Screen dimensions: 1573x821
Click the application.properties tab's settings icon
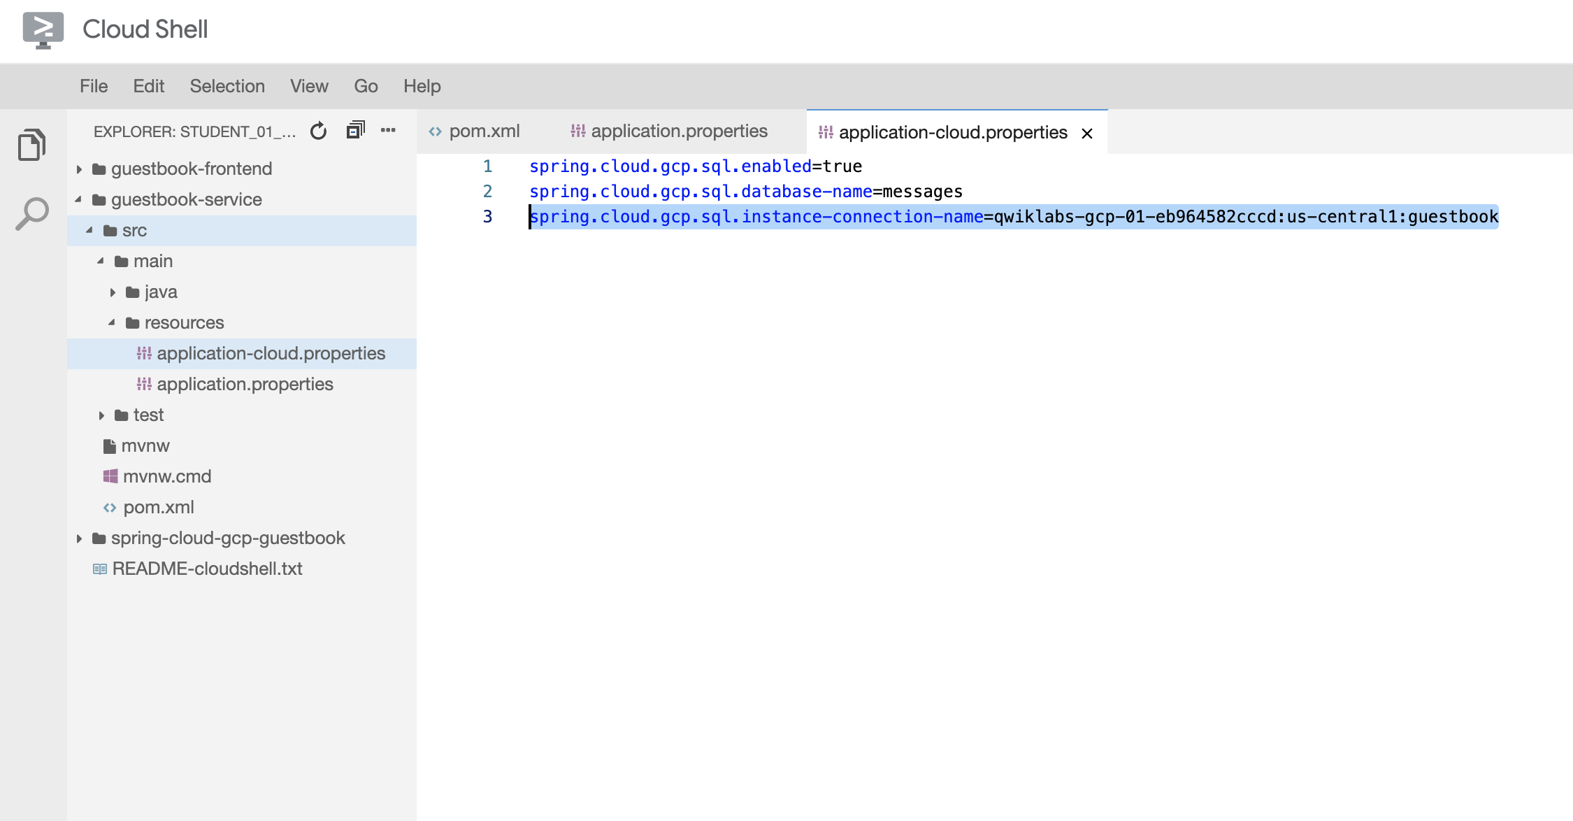pyautogui.click(x=577, y=131)
